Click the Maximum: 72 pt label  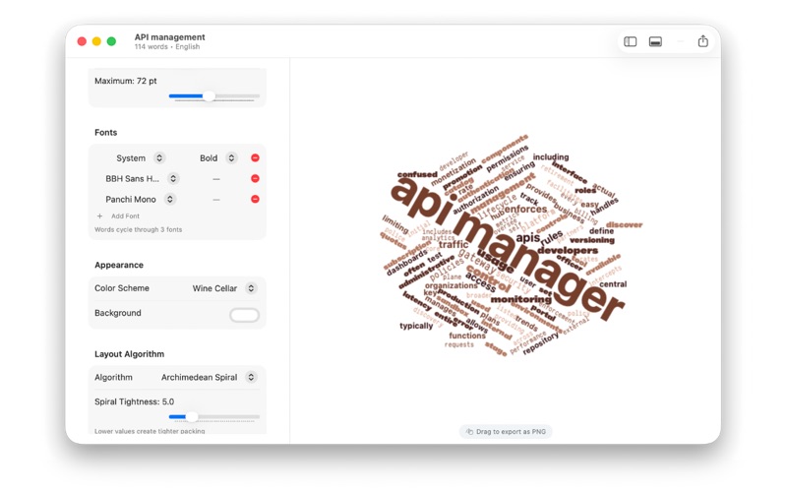[x=126, y=81]
